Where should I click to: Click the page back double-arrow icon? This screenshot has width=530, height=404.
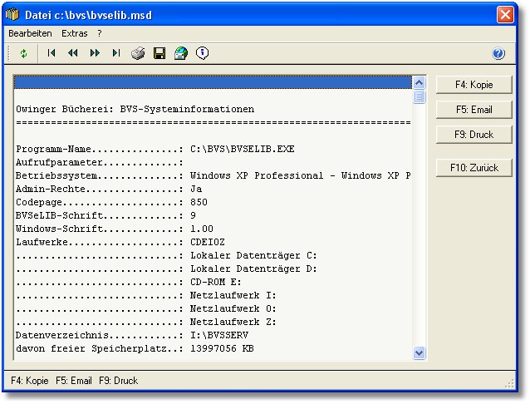pyautogui.click(x=73, y=53)
